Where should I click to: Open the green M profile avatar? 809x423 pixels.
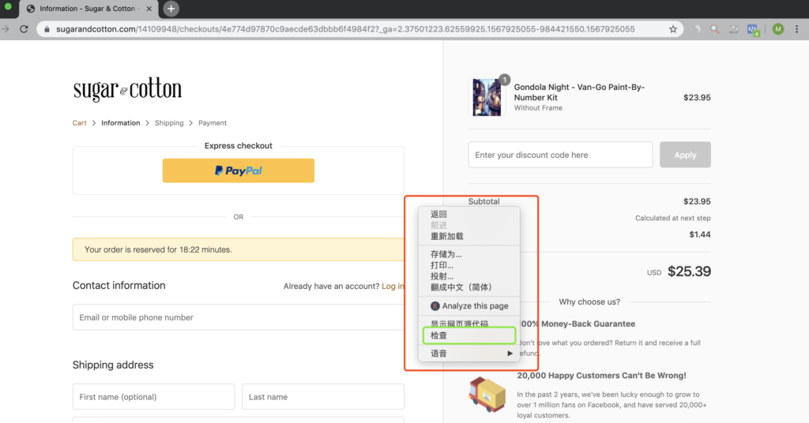click(778, 29)
